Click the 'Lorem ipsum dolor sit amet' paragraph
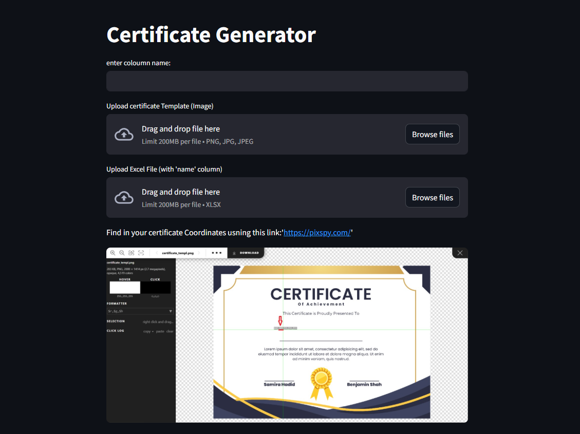 [x=321, y=354]
